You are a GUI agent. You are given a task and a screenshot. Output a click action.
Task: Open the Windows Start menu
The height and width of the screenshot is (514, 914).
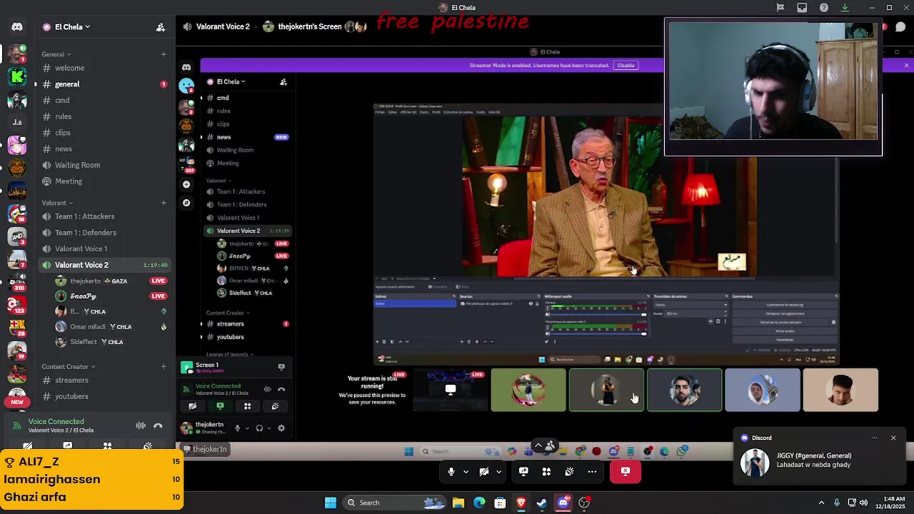pyautogui.click(x=331, y=503)
